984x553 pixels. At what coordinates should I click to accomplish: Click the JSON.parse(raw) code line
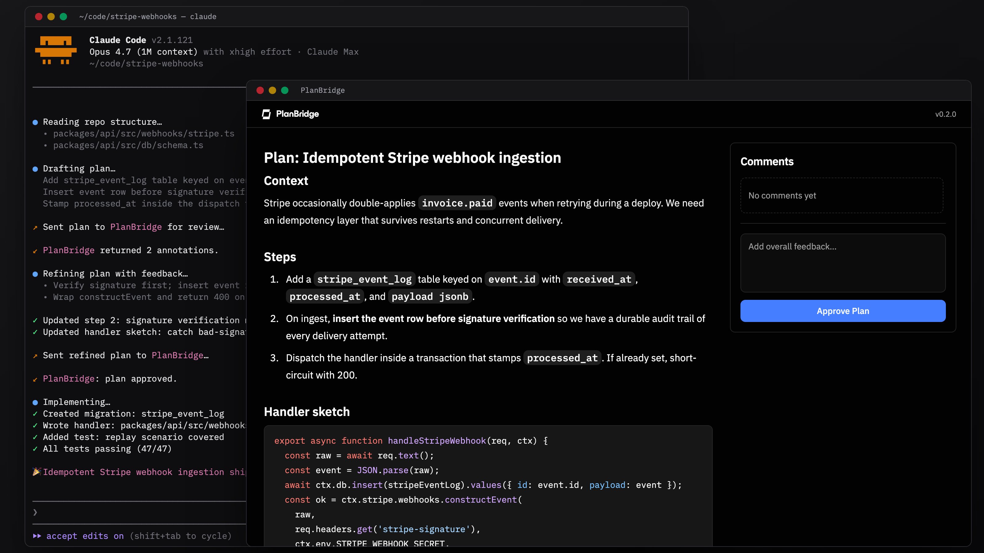(x=362, y=470)
